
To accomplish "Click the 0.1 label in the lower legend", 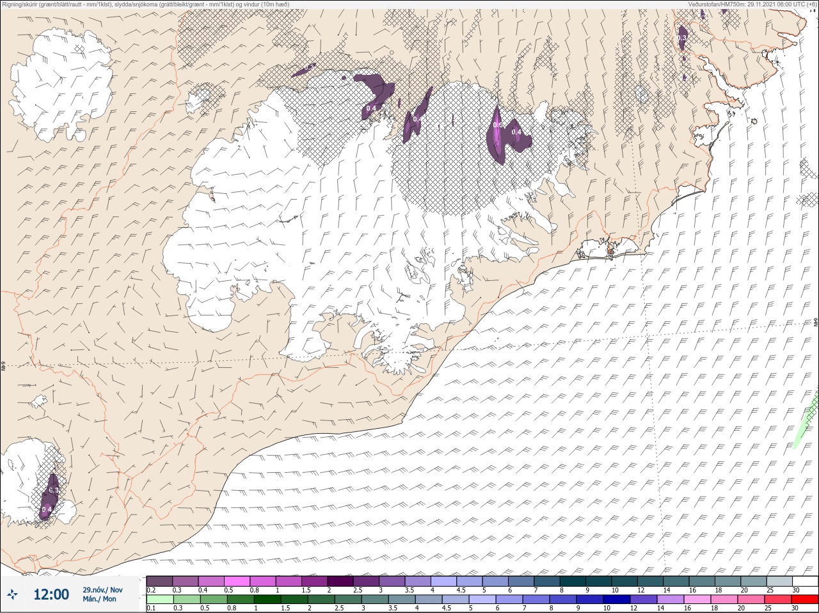I will click(151, 608).
